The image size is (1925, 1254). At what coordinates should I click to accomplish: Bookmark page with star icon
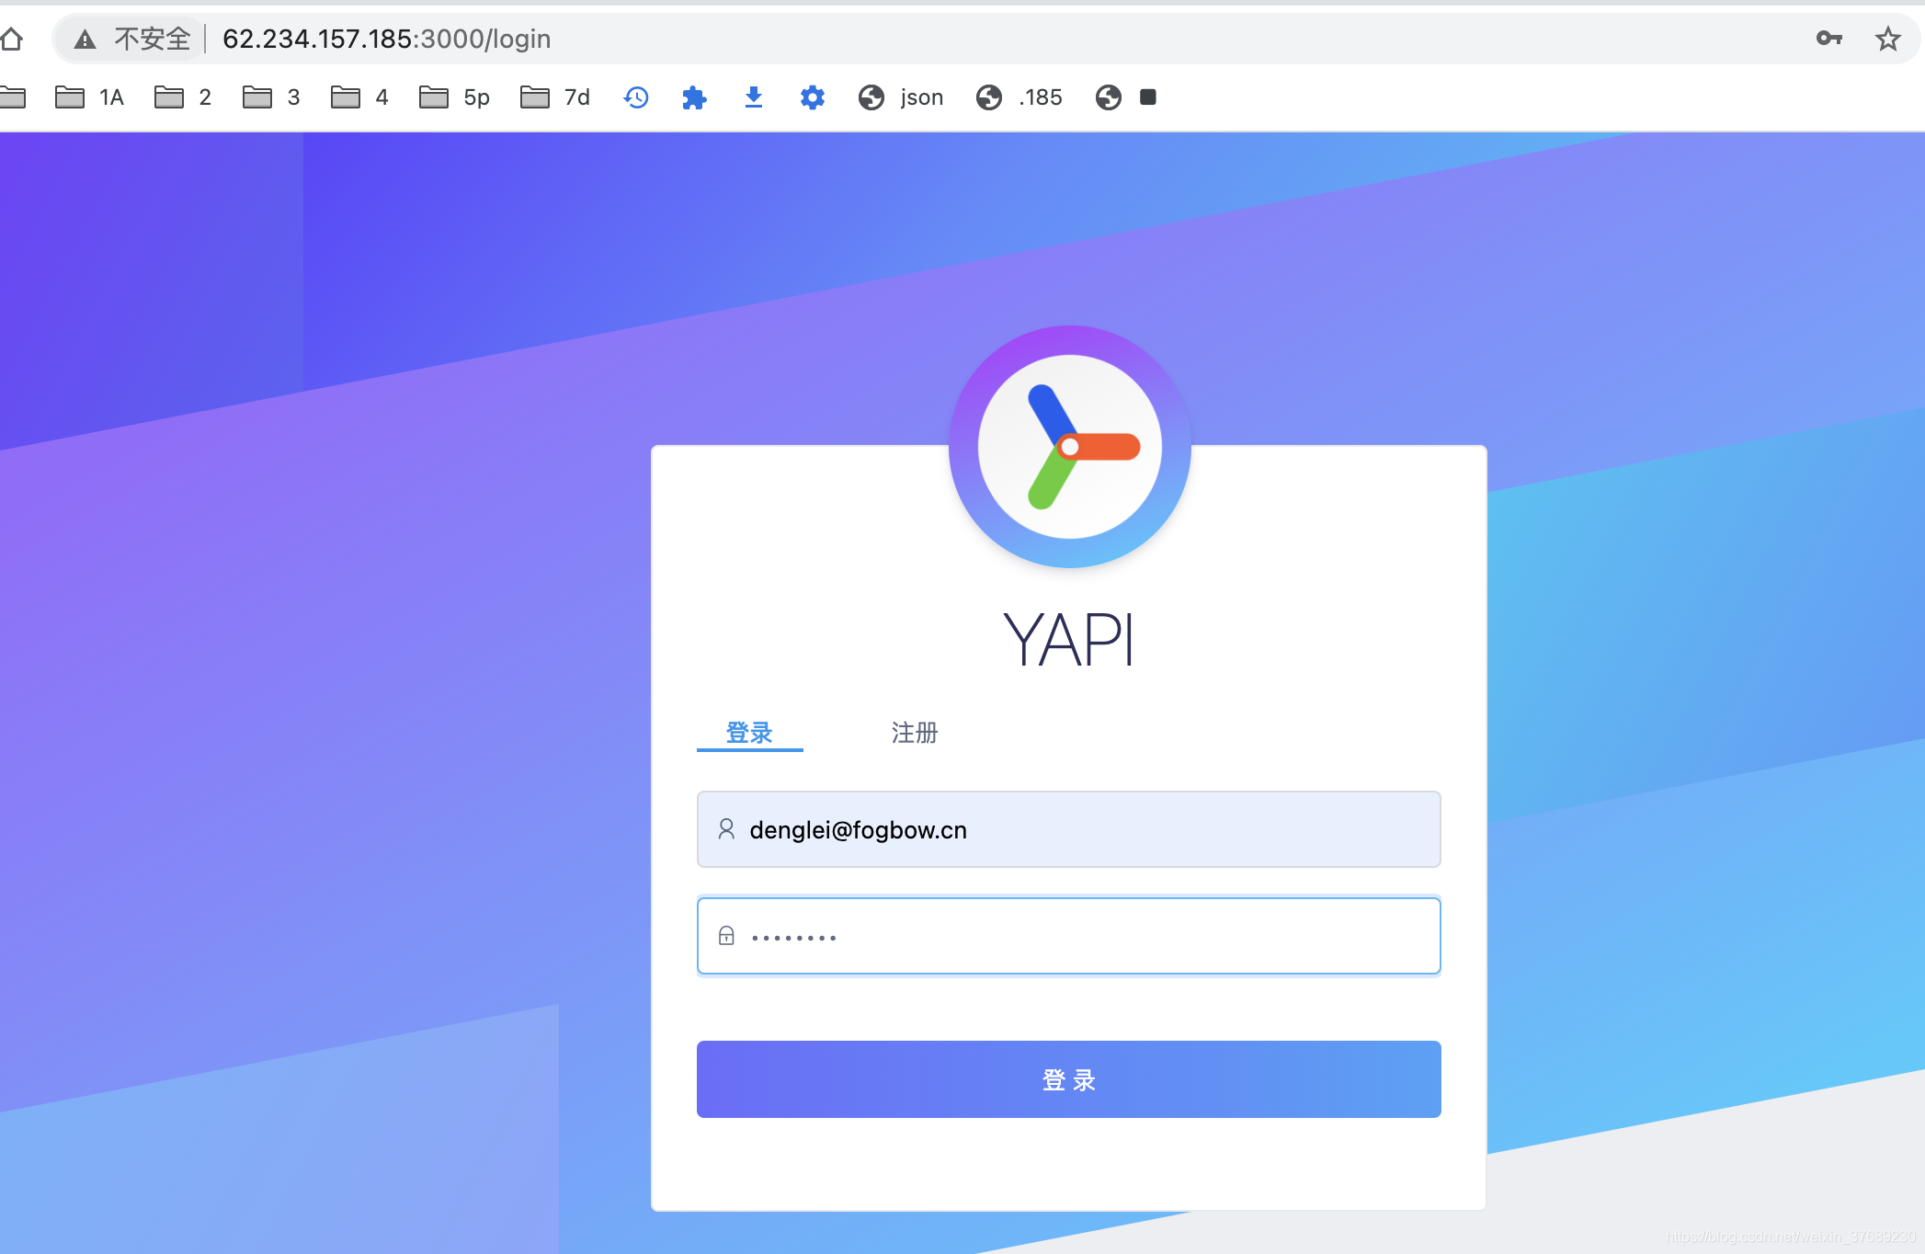(x=1887, y=39)
